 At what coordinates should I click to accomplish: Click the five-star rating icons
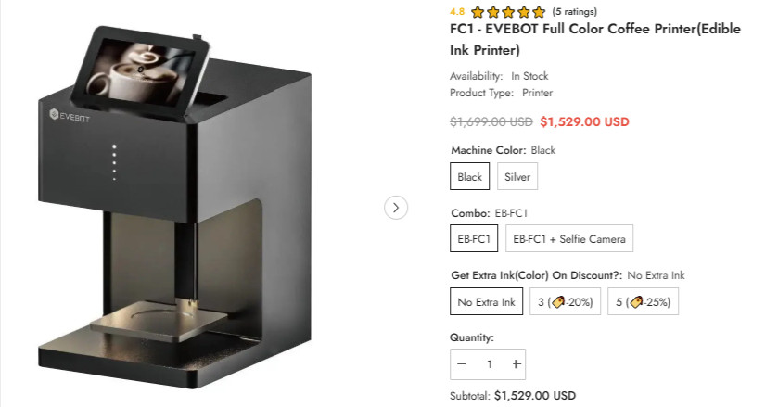(x=508, y=11)
